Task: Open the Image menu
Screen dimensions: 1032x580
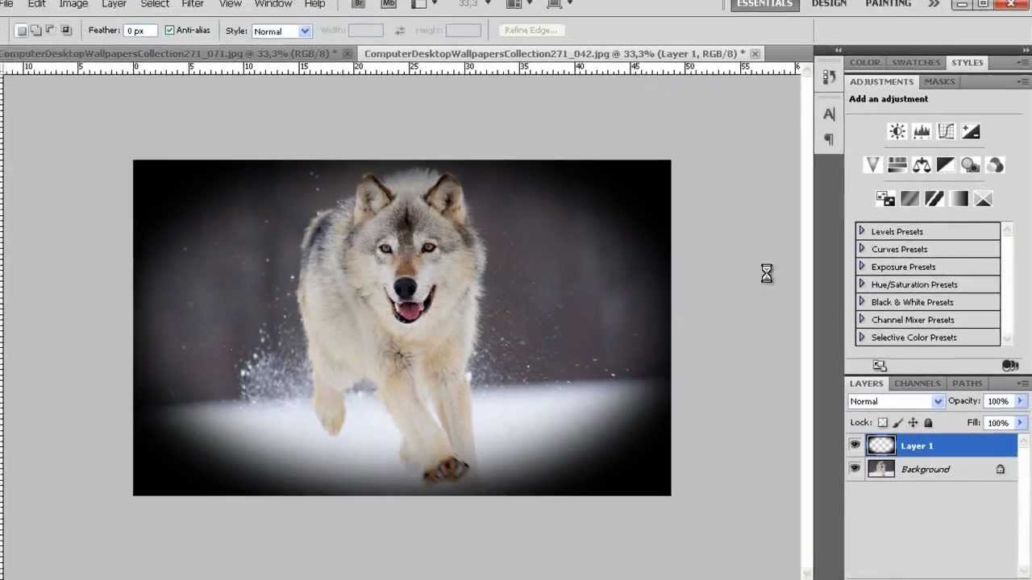Action: click(73, 4)
